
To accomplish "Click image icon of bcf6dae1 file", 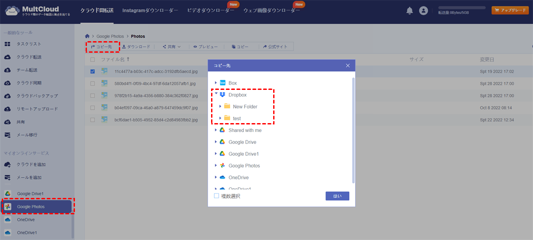I will pyautogui.click(x=105, y=120).
